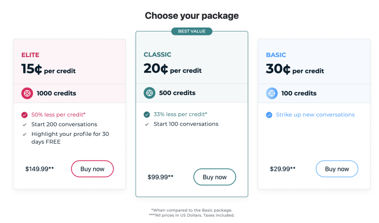Click checkmark next to Start 200 conversations
Viewport: 379px width, 223px height.
click(x=24, y=125)
